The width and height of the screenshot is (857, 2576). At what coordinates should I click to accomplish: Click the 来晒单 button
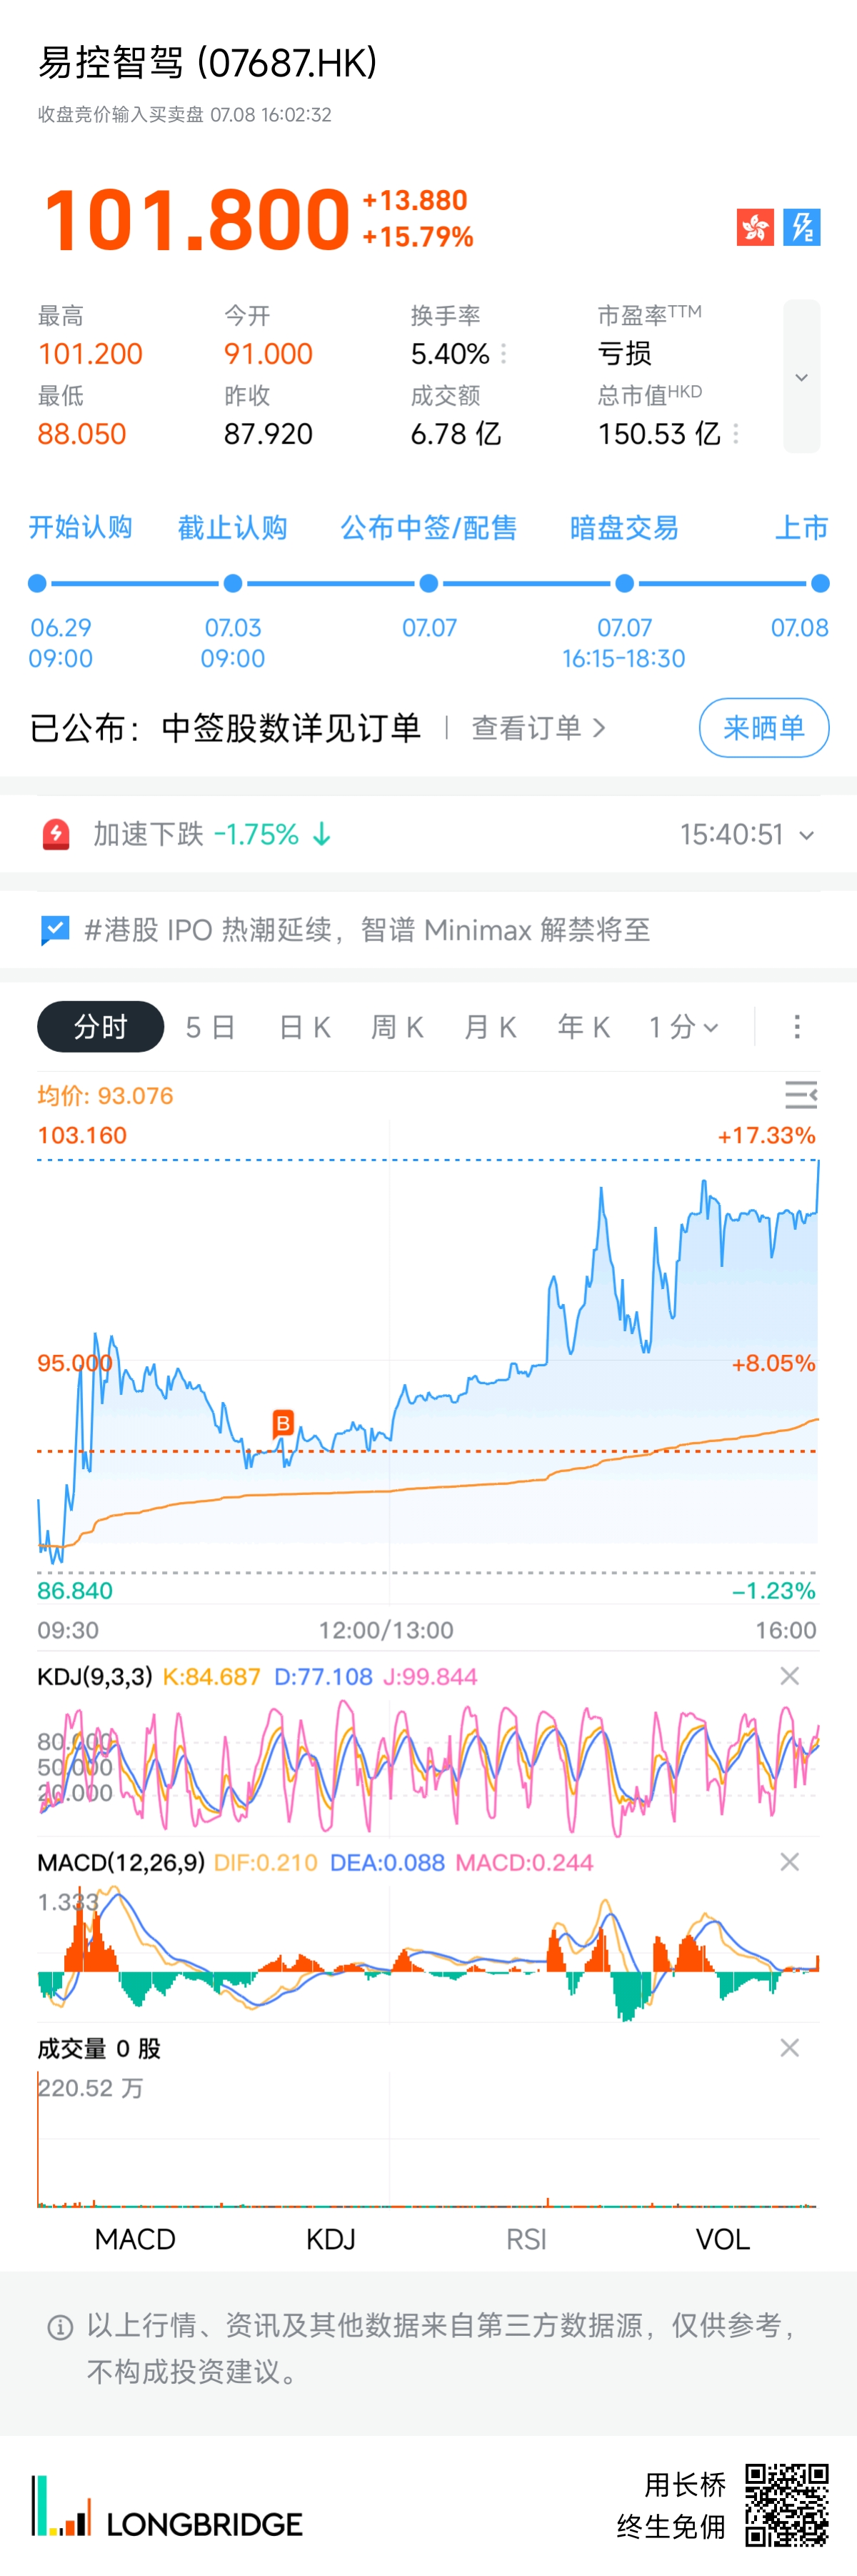[x=764, y=728]
